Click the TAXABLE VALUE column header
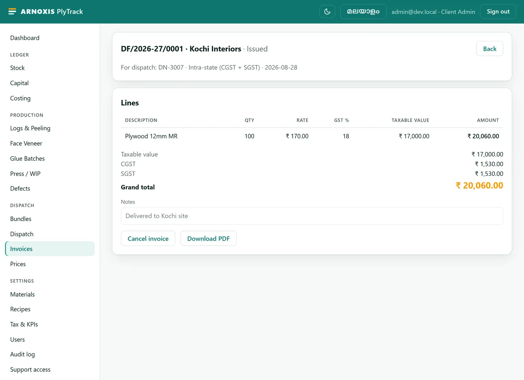The width and height of the screenshot is (524, 380). (x=410, y=120)
